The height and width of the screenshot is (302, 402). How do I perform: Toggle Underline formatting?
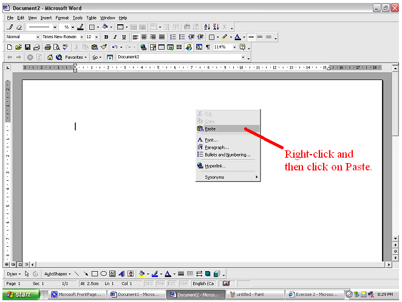coord(124,37)
